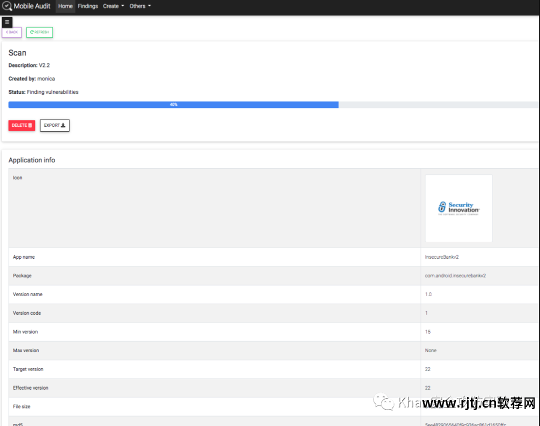Click the Package row label
The width and height of the screenshot is (540, 426).
22,276
